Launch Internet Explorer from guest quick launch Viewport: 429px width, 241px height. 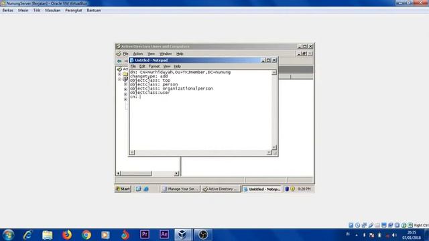(146, 189)
